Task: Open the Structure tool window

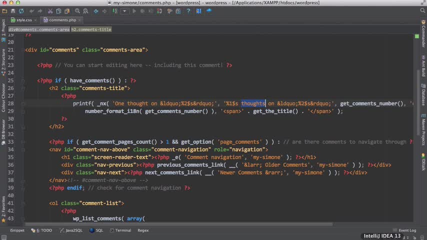Action: tap(3, 62)
